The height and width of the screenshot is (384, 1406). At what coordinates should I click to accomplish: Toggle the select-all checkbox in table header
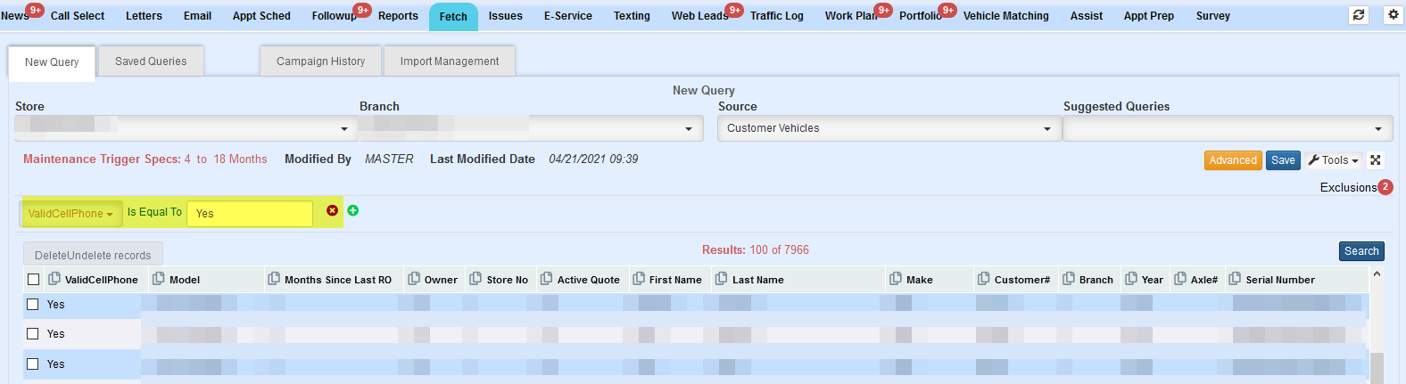(33, 280)
